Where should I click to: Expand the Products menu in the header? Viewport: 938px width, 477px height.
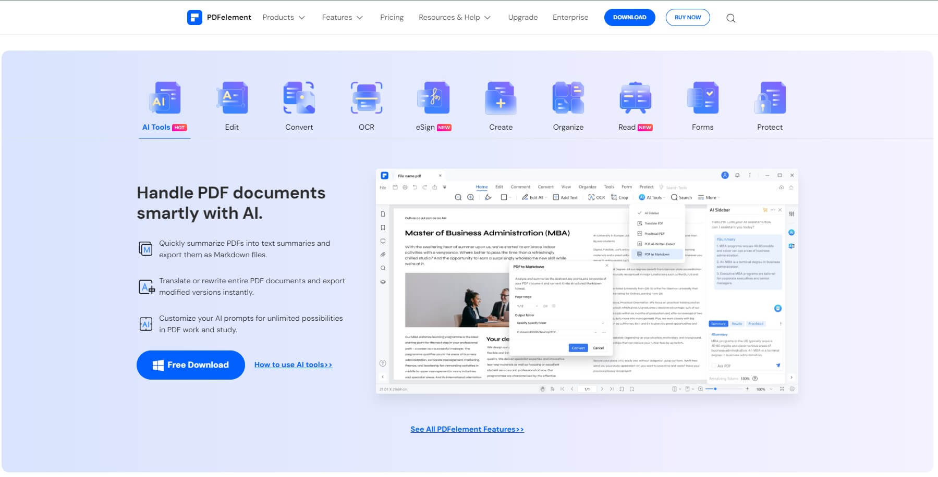click(284, 17)
